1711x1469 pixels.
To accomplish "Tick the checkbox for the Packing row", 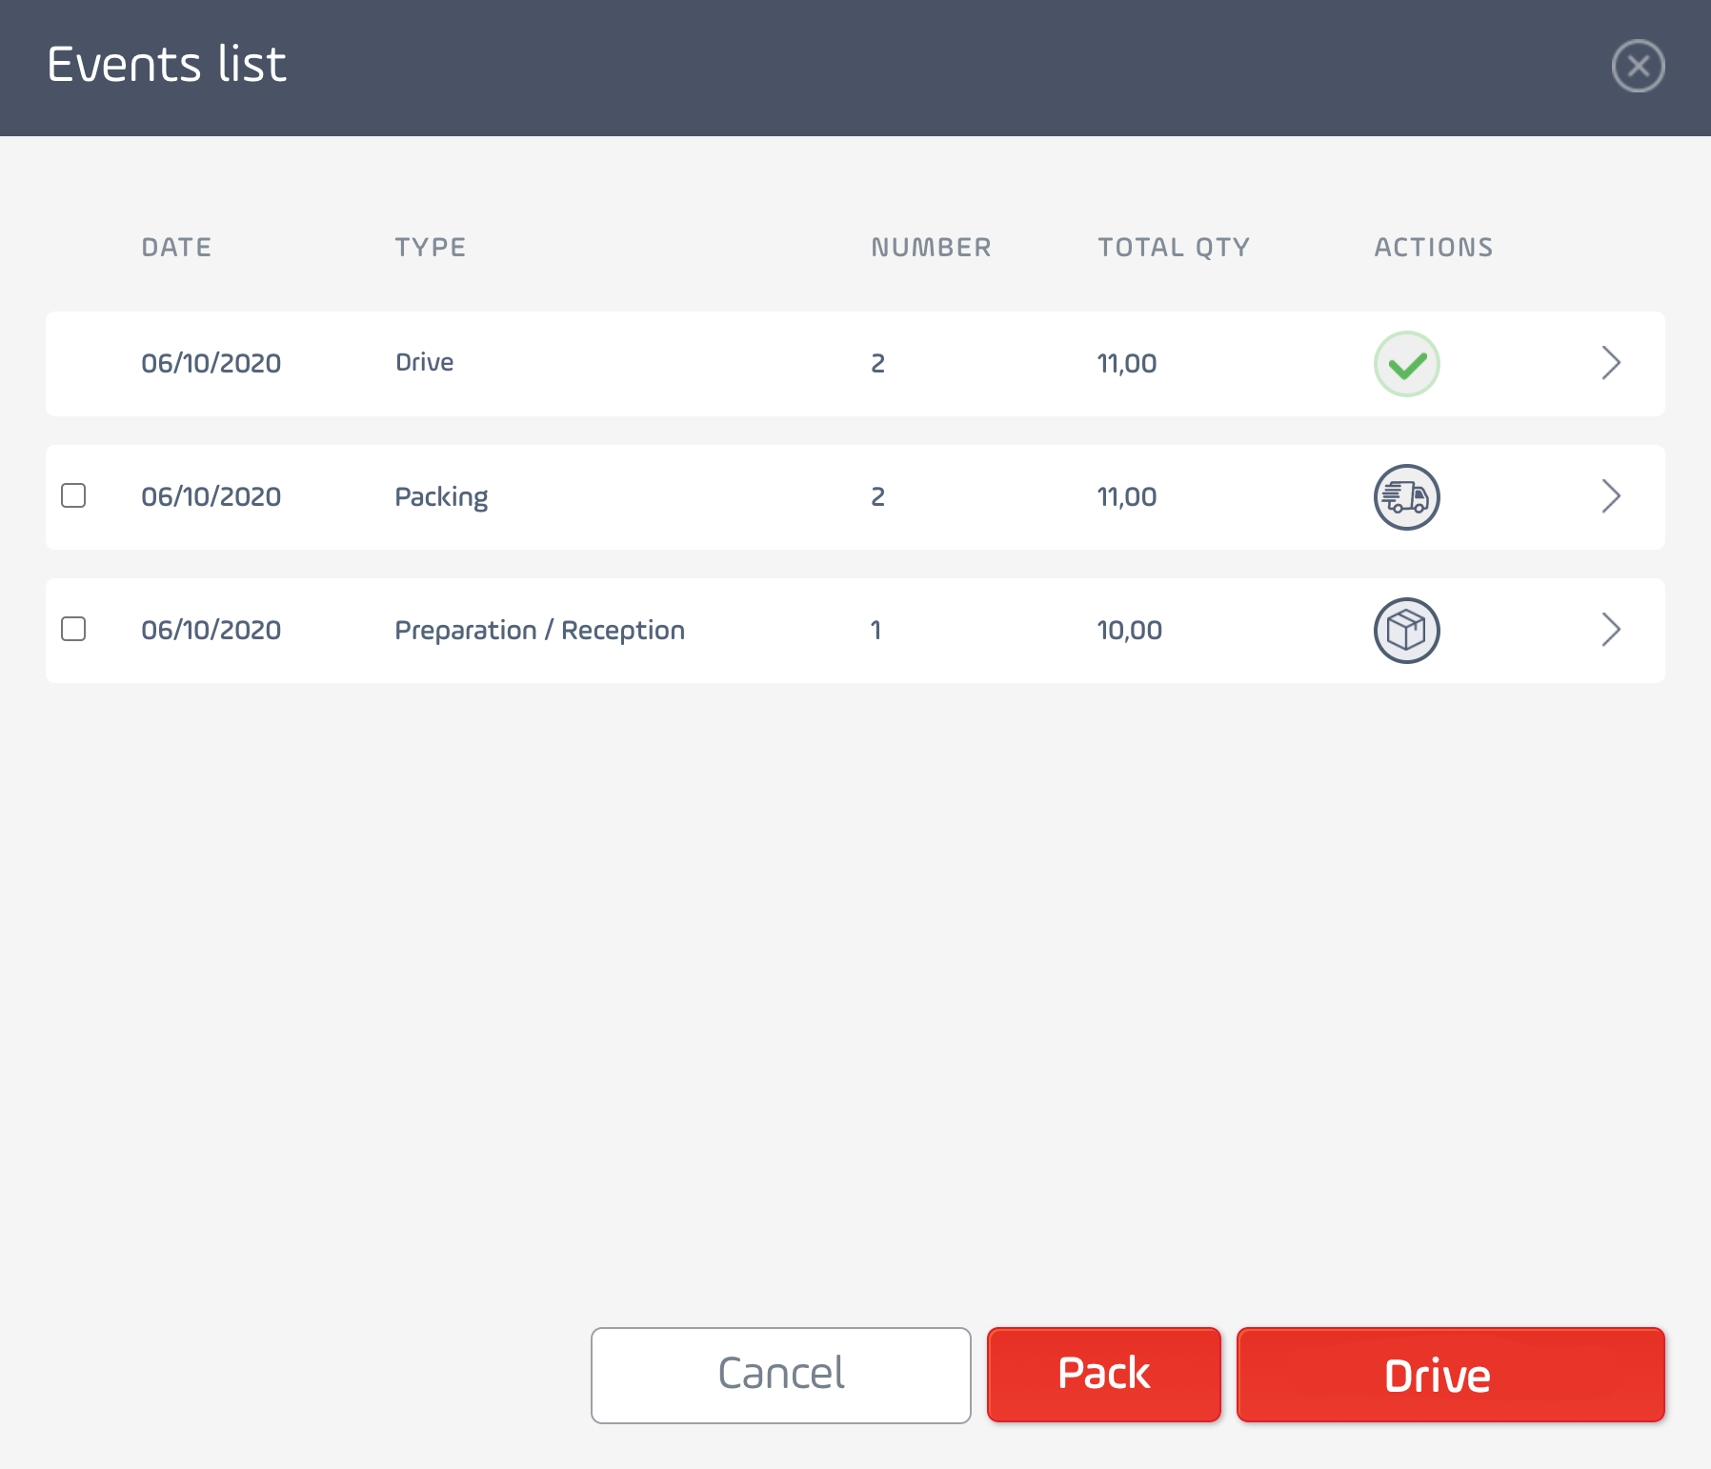I will pos(73,495).
